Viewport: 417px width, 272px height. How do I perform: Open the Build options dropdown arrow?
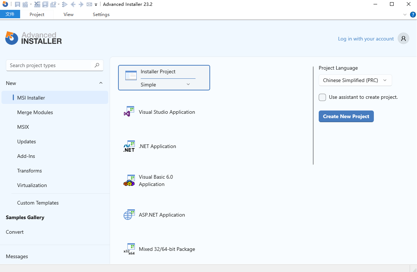[x=31, y=4]
